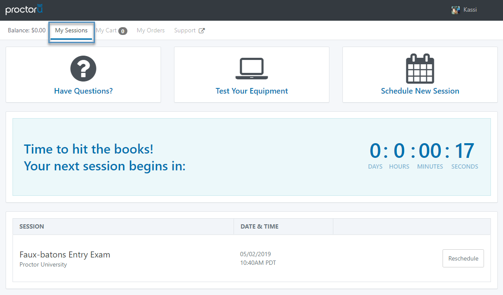Click the SESSION column header
The height and width of the screenshot is (295, 503).
pos(32,226)
